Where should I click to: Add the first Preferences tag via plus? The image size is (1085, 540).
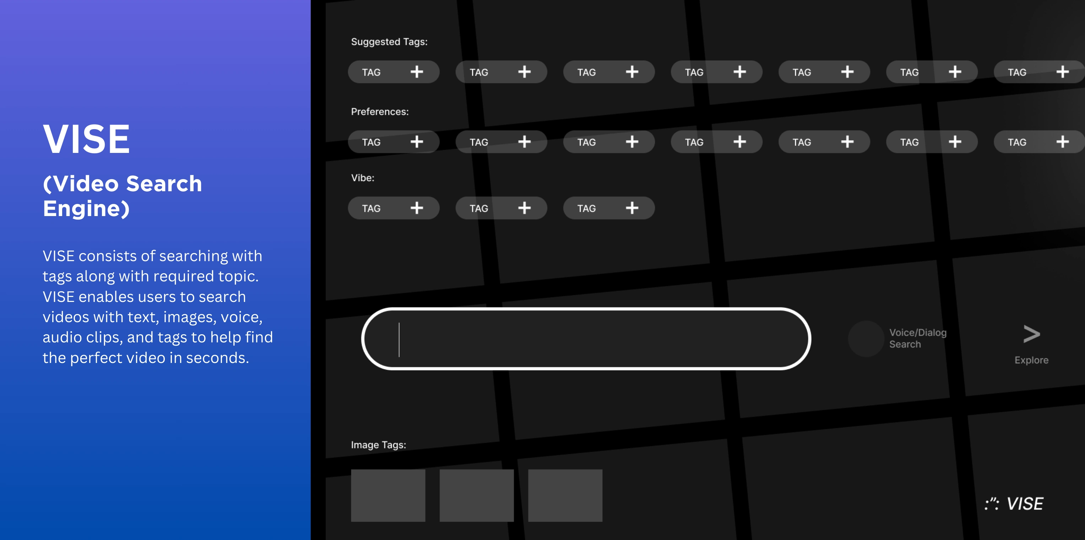coord(417,142)
